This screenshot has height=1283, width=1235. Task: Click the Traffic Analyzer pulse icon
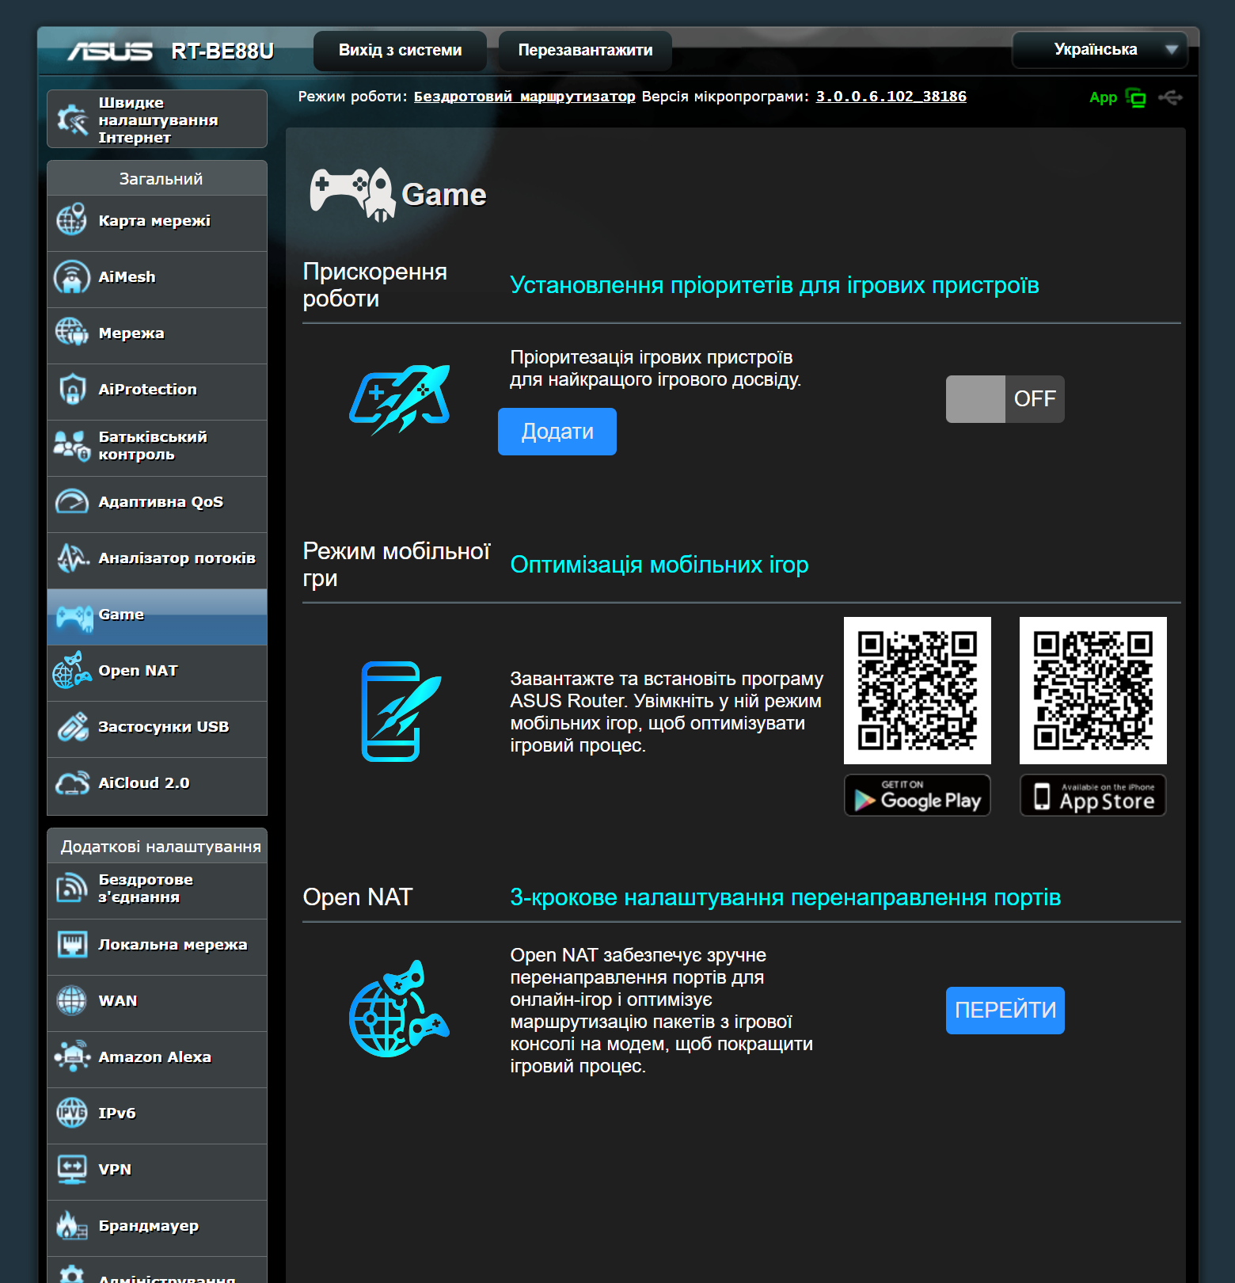(72, 558)
